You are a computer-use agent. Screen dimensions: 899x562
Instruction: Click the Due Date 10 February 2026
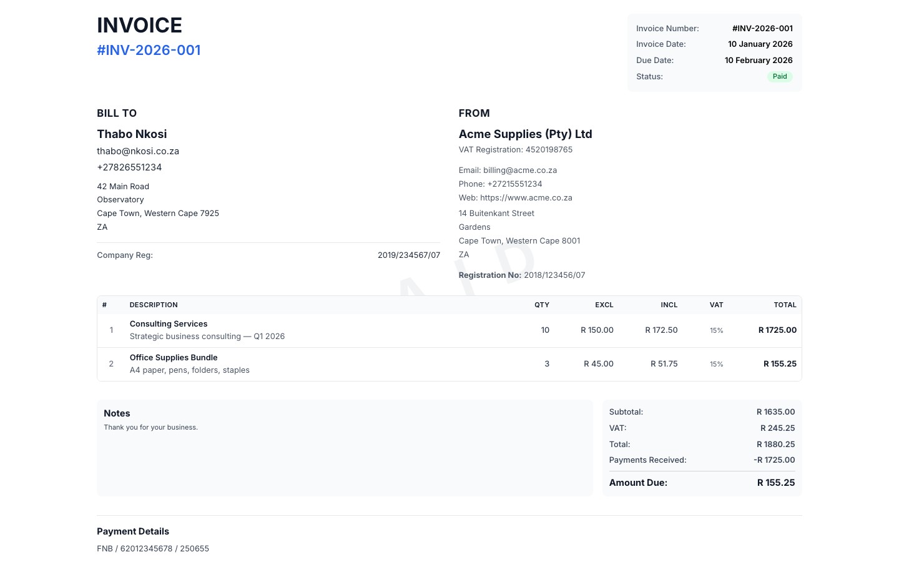[x=759, y=60]
